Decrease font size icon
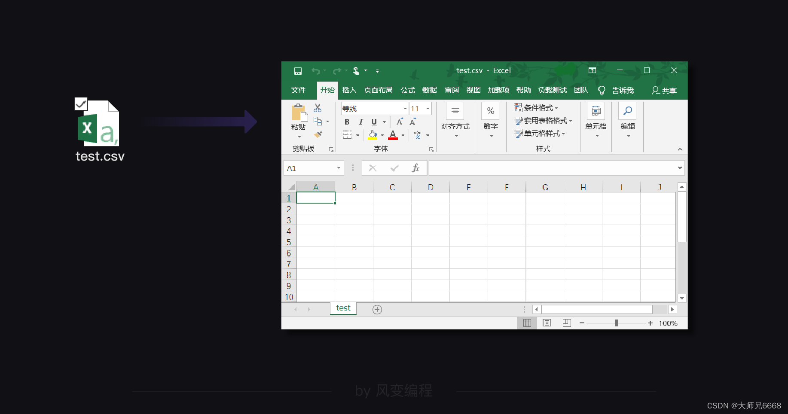 (x=413, y=122)
